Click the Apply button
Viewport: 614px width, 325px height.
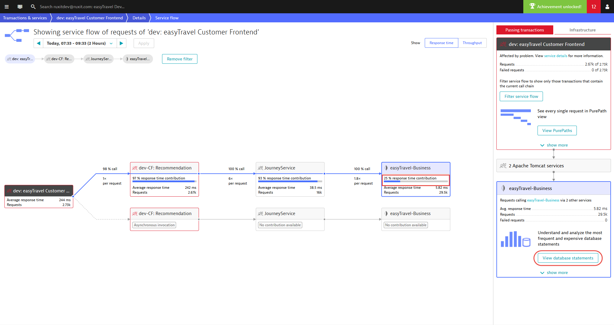coord(144,43)
